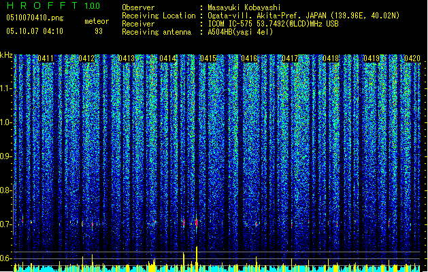Click the meteor label
This screenshot has height=272, width=428.
(97, 21)
